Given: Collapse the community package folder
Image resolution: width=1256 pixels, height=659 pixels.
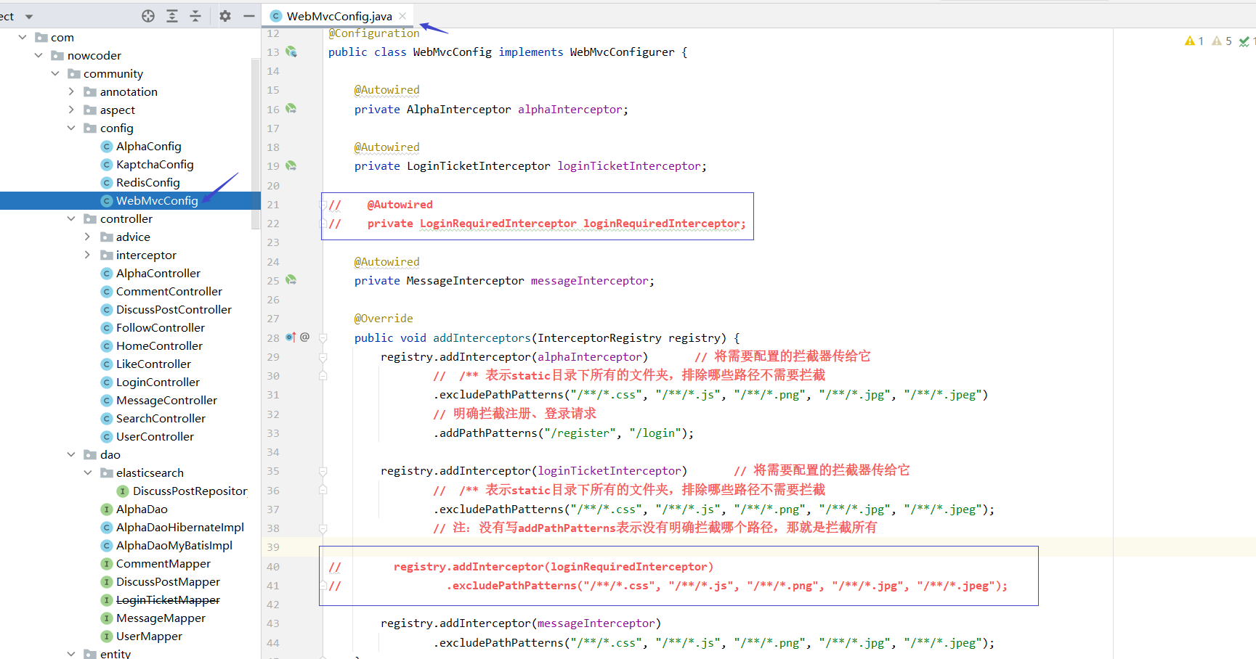Looking at the screenshot, I should (x=55, y=73).
